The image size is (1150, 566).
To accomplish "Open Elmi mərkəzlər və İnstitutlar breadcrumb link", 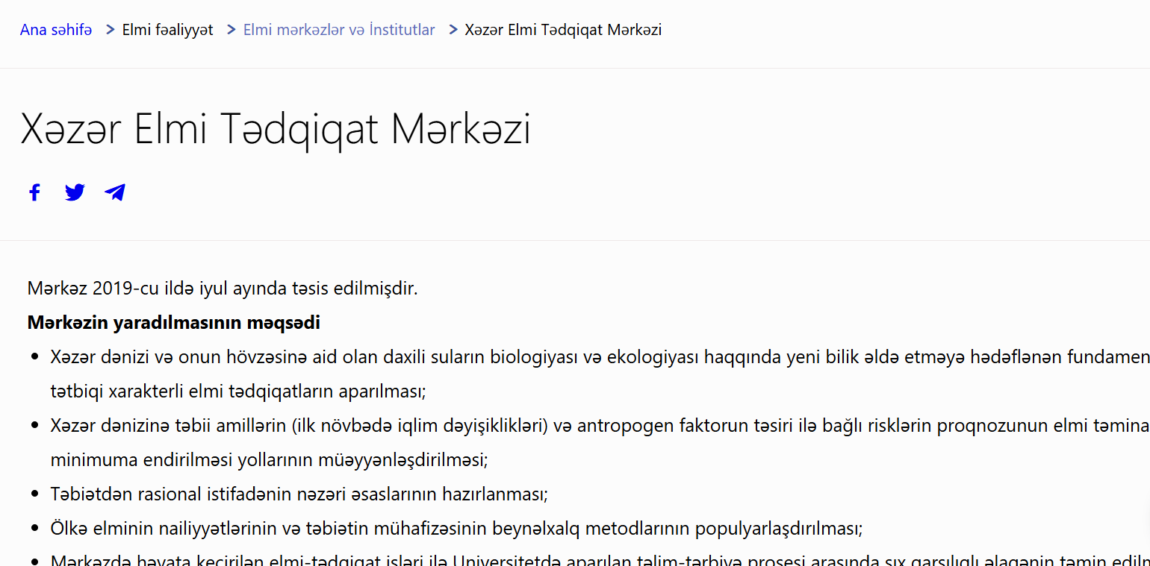I will coord(339,30).
